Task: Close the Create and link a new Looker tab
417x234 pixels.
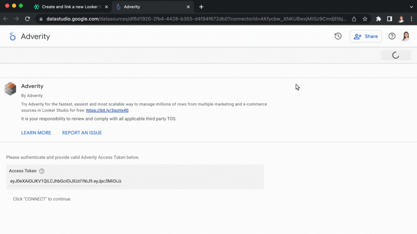Action: (106, 7)
